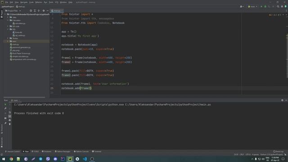
Task: Open IDE settings gear icon in top toolbar
Action: coord(282,6)
